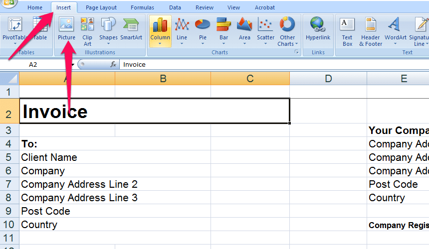Select the Area chart icon

(x=244, y=31)
